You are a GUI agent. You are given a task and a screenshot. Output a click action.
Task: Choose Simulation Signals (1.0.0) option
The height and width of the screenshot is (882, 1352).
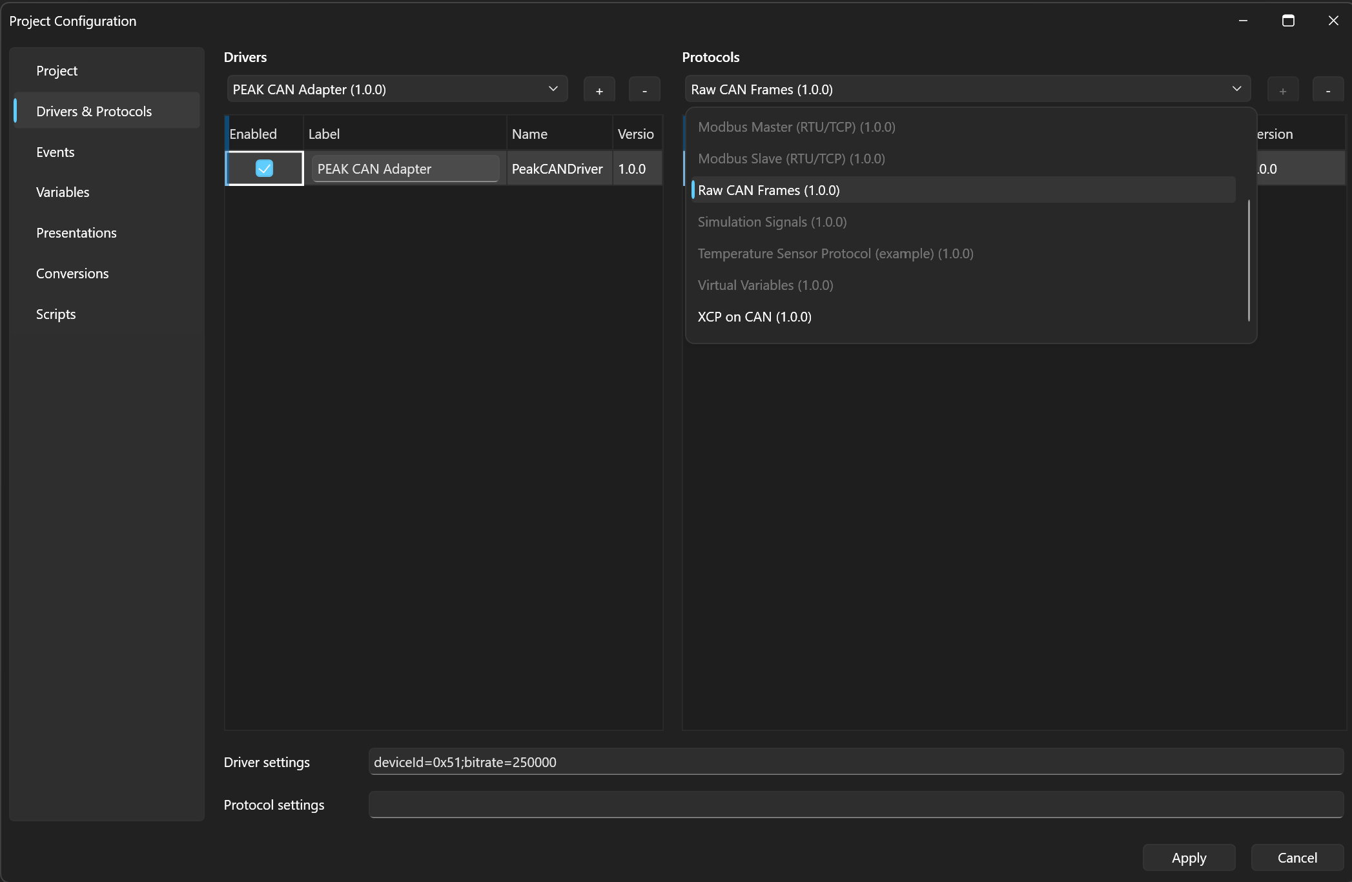(x=963, y=222)
